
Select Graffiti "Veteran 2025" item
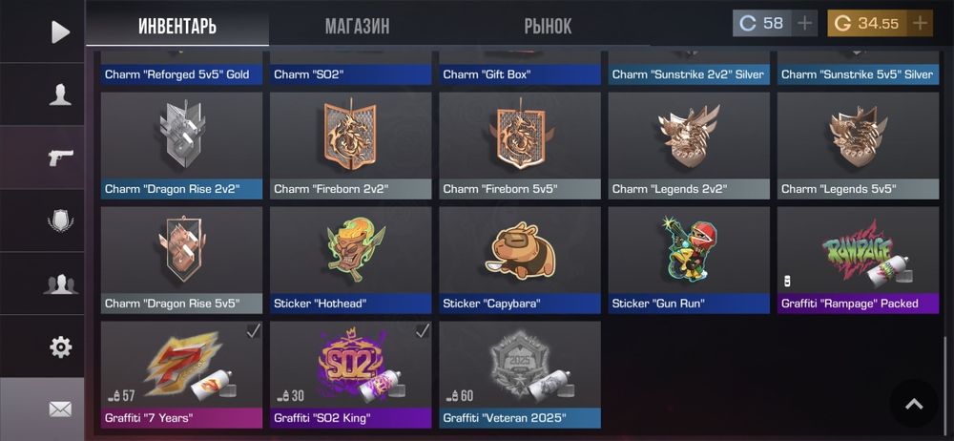[x=520, y=374]
